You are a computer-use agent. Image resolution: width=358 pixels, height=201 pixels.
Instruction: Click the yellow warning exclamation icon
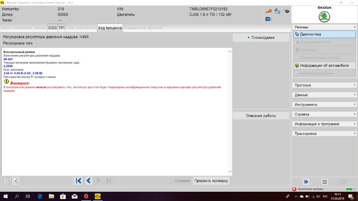pos(6,82)
